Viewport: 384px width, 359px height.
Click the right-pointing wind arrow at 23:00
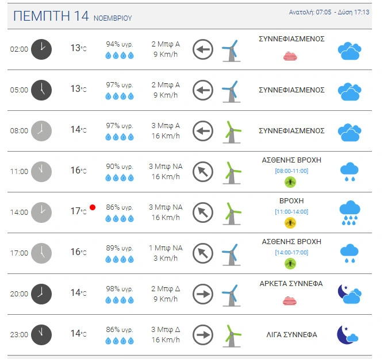pyautogui.click(x=202, y=334)
